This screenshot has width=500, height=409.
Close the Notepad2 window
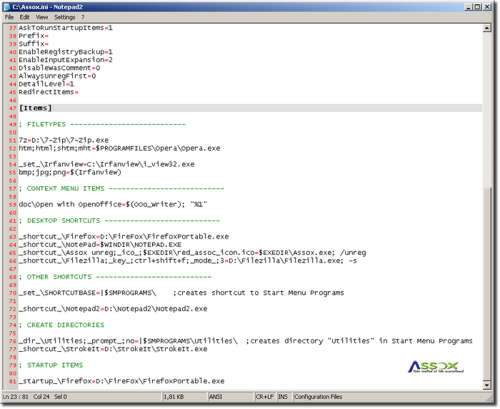pyautogui.click(x=487, y=6)
